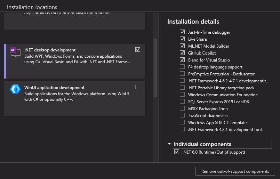
Task: Select the .NET desktop development workload title
Action: click(x=50, y=50)
